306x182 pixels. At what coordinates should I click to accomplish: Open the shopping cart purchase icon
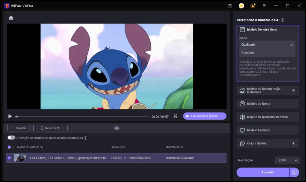coord(242,6)
